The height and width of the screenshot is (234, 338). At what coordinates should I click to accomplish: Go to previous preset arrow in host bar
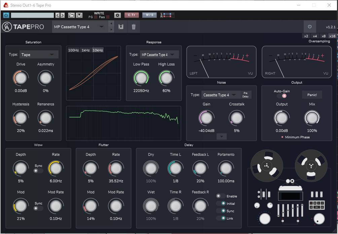tap(57, 15)
